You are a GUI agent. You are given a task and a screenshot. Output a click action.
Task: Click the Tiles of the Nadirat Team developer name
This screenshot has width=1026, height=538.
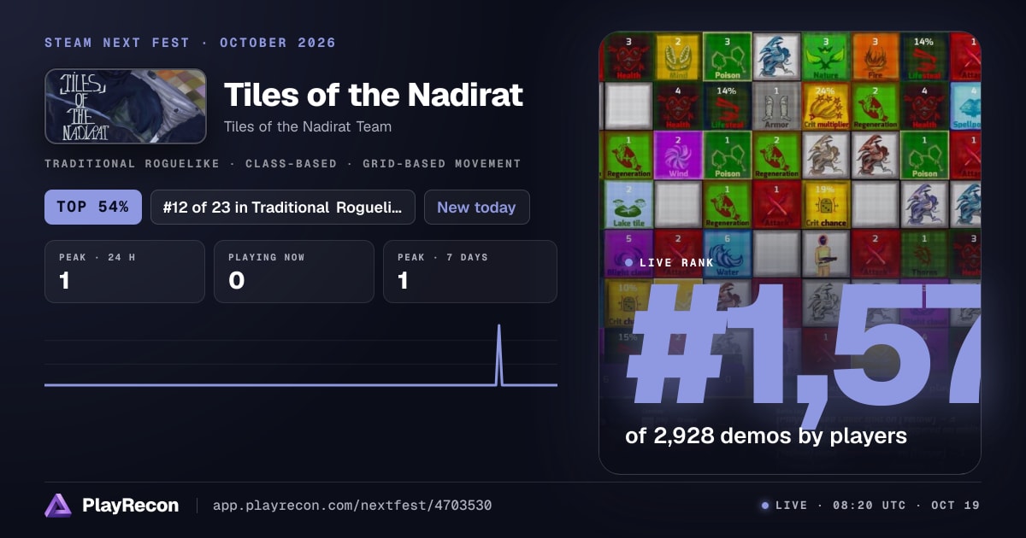pyautogui.click(x=308, y=126)
